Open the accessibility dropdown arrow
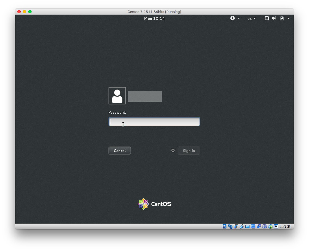 (x=239, y=18)
